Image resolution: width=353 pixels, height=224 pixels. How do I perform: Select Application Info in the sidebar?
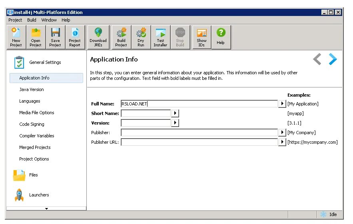[46, 78]
